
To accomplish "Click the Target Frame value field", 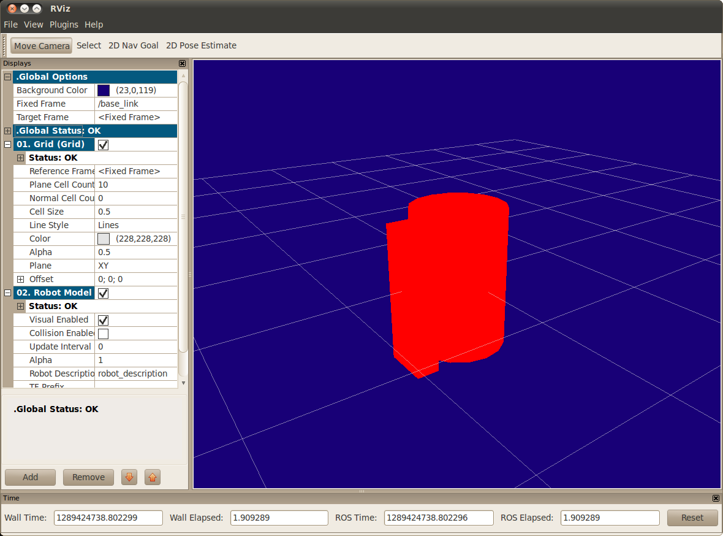I will coord(136,117).
